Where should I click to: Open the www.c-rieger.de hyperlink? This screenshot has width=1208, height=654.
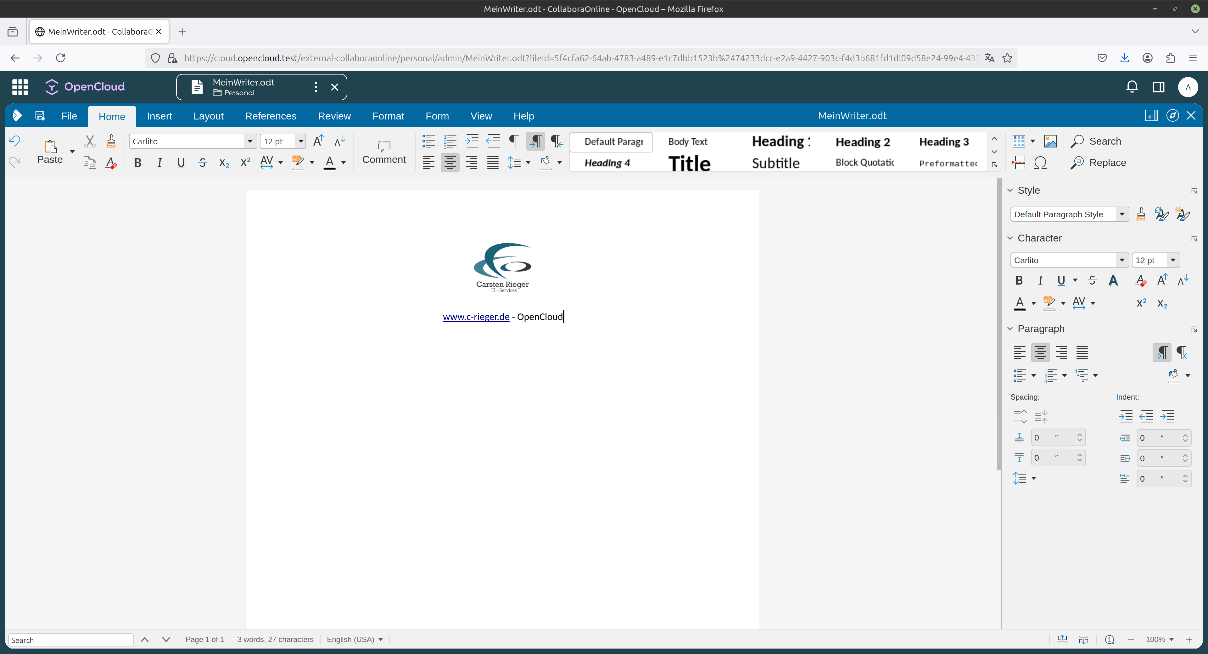point(476,316)
